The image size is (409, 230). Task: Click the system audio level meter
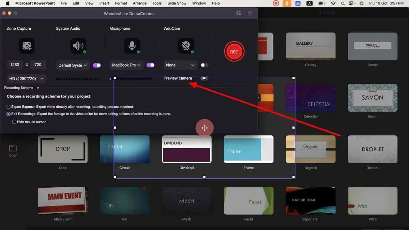pos(77,79)
